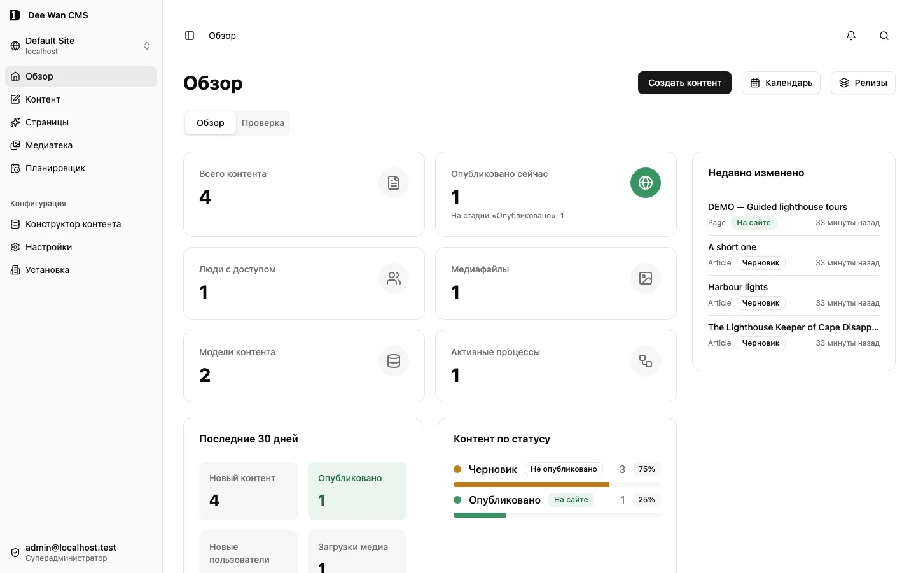Click the Новый контент stat tile
916x573 pixels.
click(x=248, y=491)
